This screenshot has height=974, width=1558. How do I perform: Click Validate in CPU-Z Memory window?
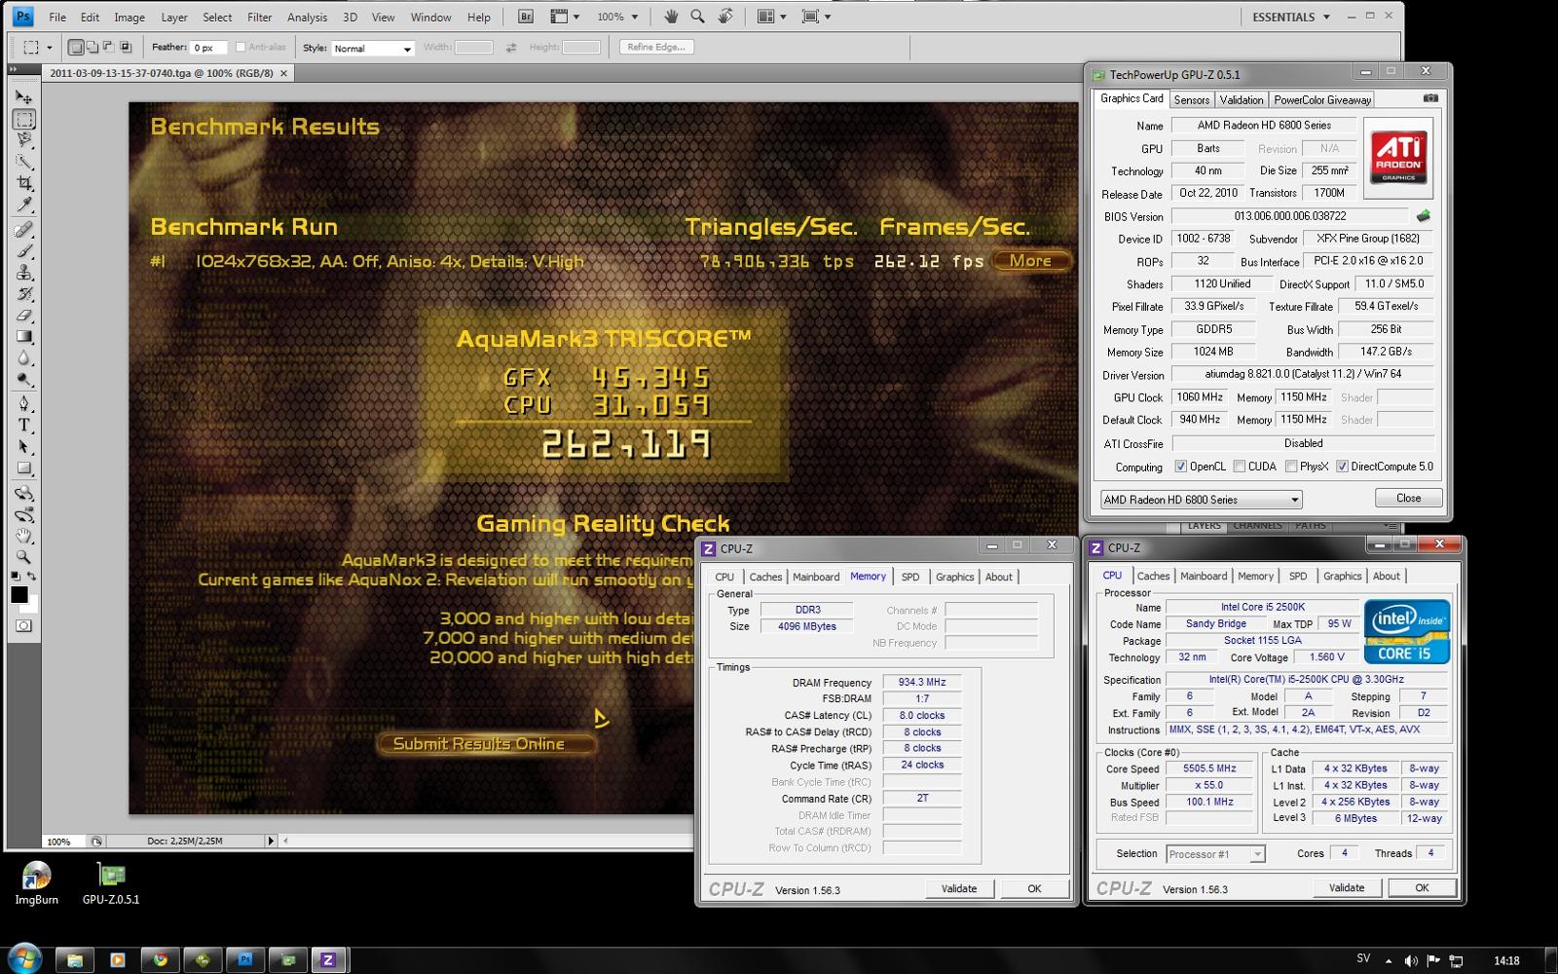[959, 888]
